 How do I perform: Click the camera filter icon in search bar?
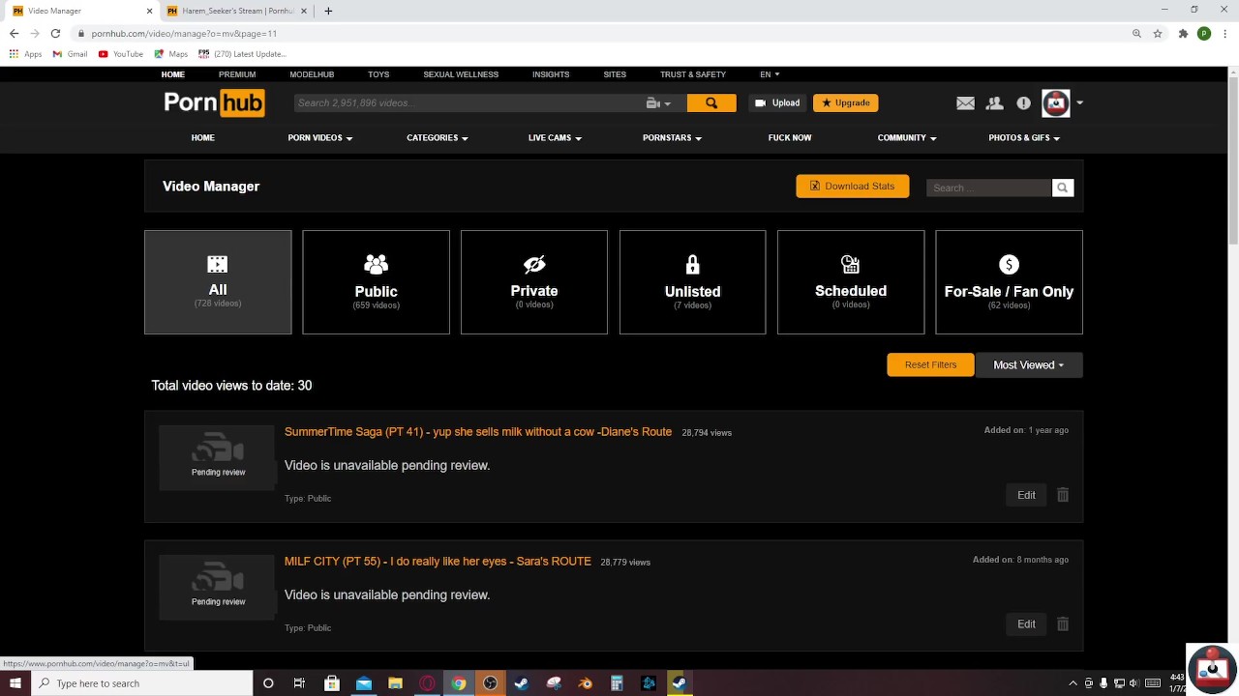[658, 102]
